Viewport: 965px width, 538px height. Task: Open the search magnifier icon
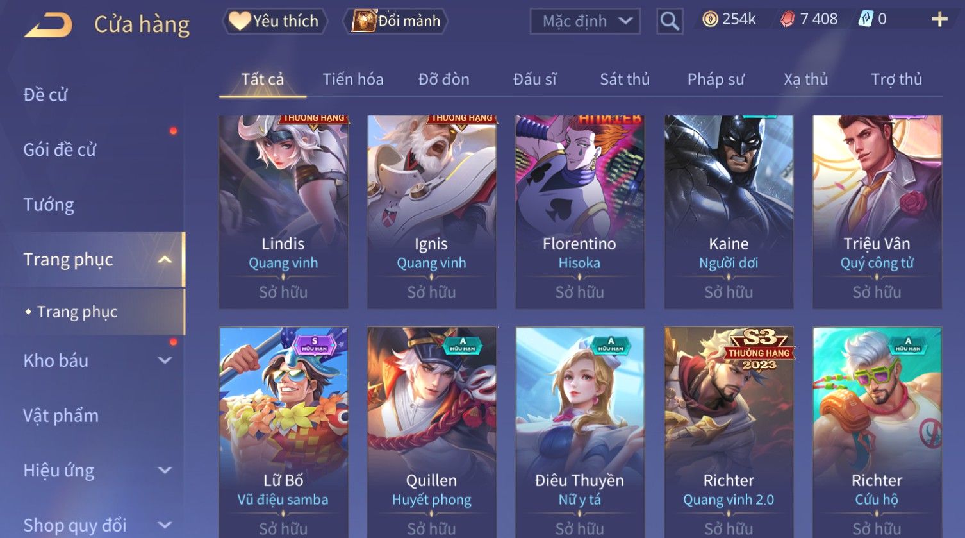[670, 21]
